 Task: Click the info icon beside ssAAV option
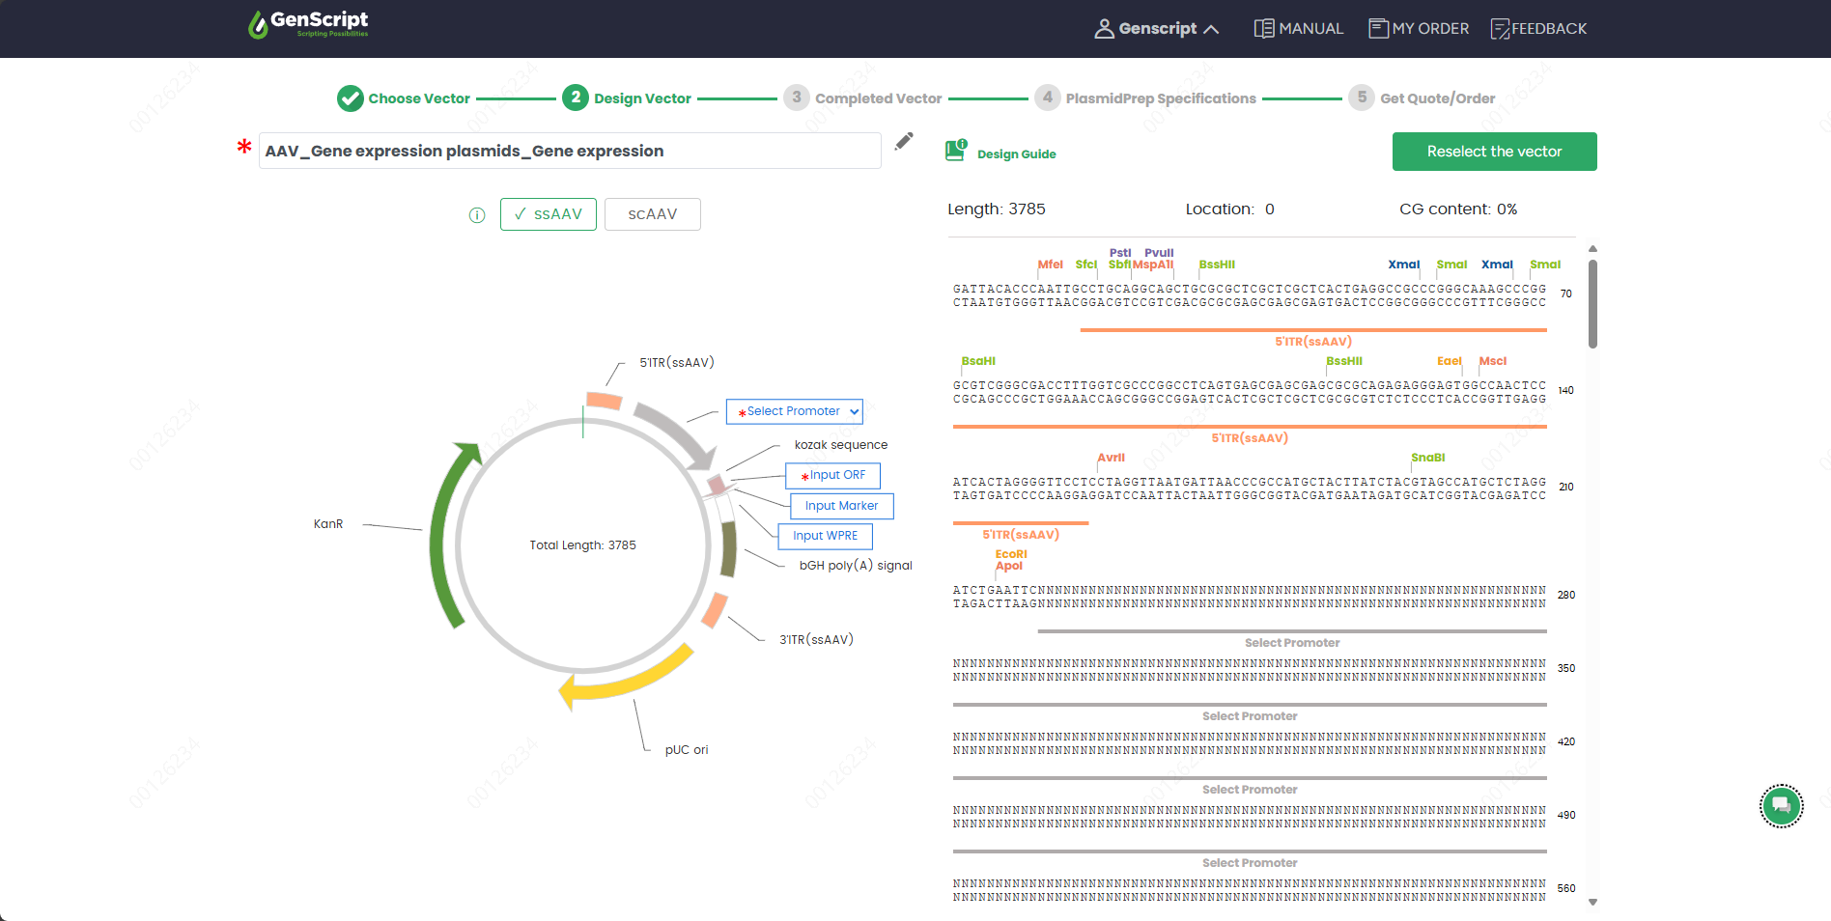[476, 215]
